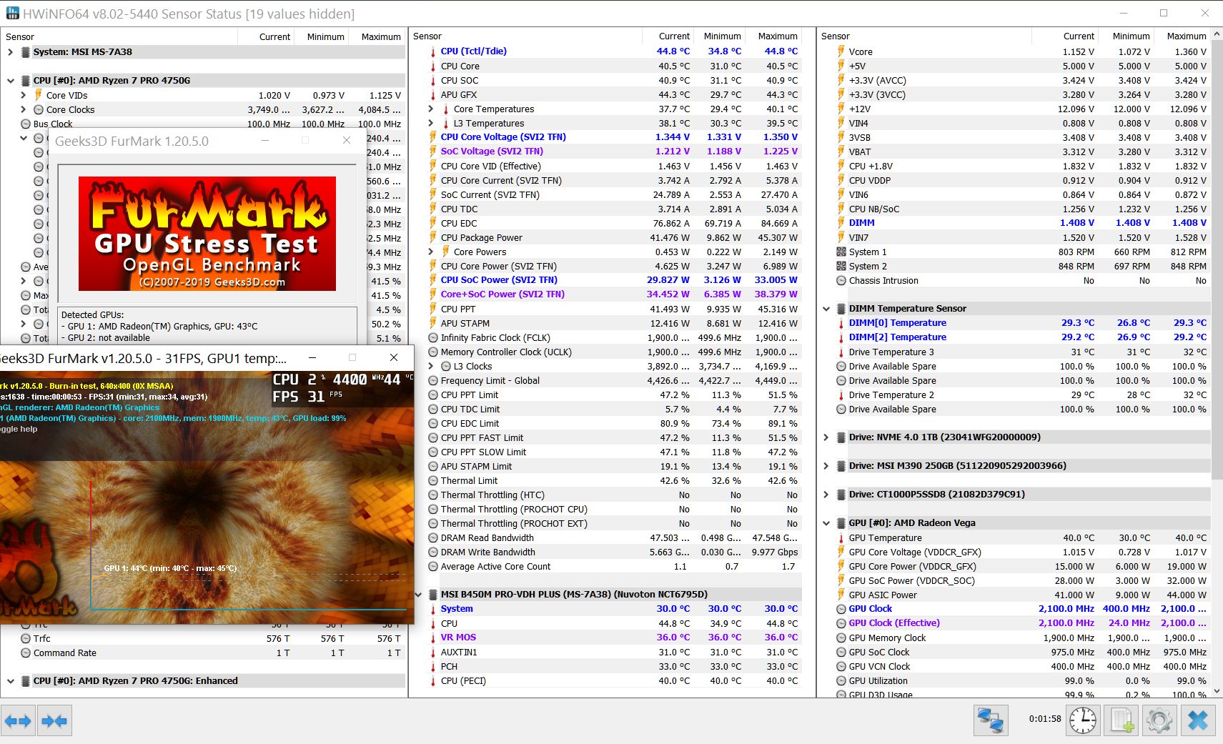Minimize the FurMark burn-in test render window
The image size is (1223, 744).
pyautogui.click(x=312, y=357)
